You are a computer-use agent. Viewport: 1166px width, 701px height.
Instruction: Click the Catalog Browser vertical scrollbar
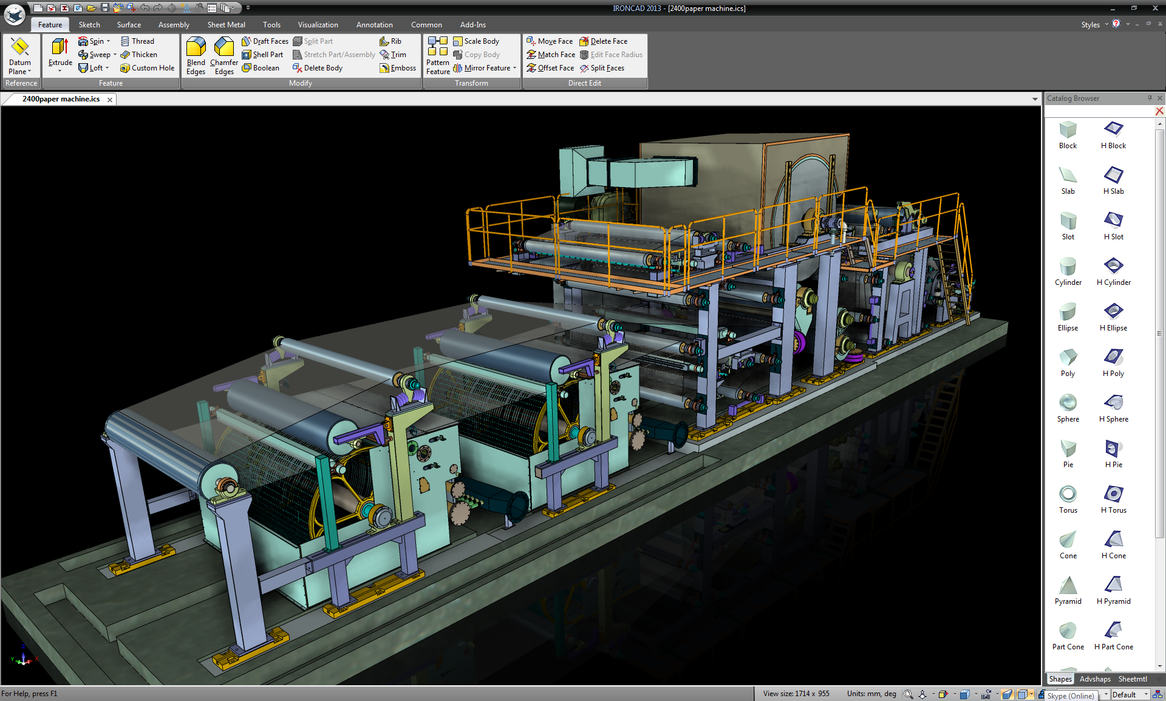tap(1159, 333)
